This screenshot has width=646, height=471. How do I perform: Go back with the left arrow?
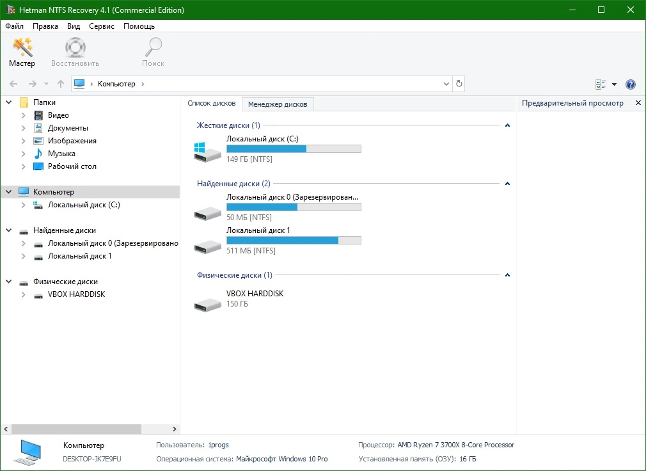13,84
